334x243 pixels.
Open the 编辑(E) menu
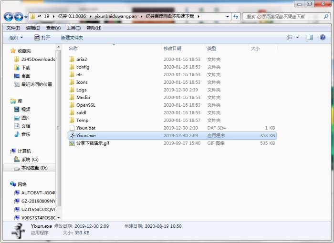click(33, 28)
